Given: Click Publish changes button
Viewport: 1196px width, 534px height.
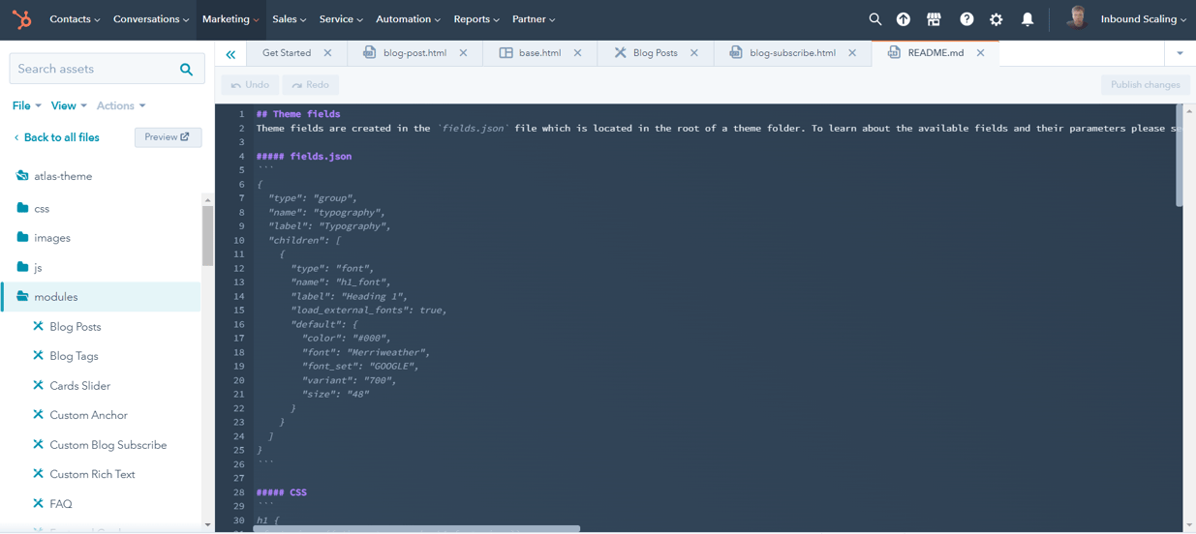Looking at the screenshot, I should coord(1145,85).
